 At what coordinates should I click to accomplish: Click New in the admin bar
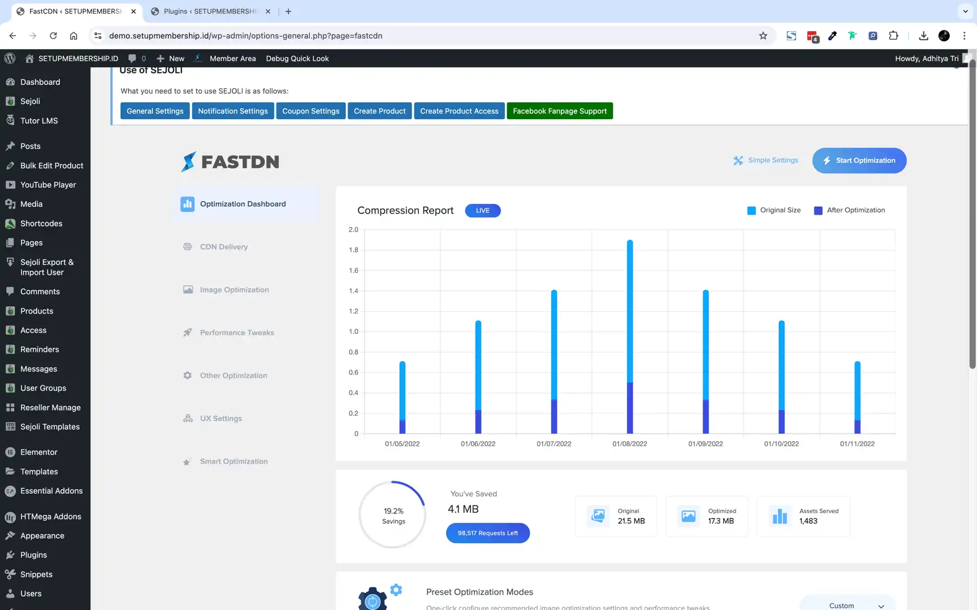[x=171, y=58]
